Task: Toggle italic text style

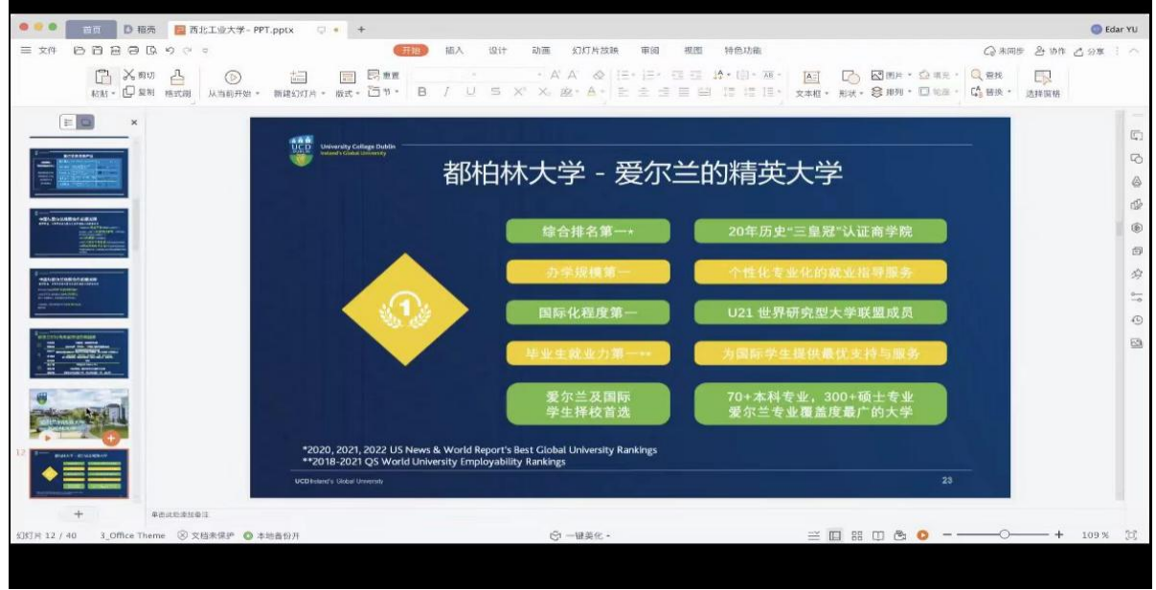Action: click(x=445, y=92)
